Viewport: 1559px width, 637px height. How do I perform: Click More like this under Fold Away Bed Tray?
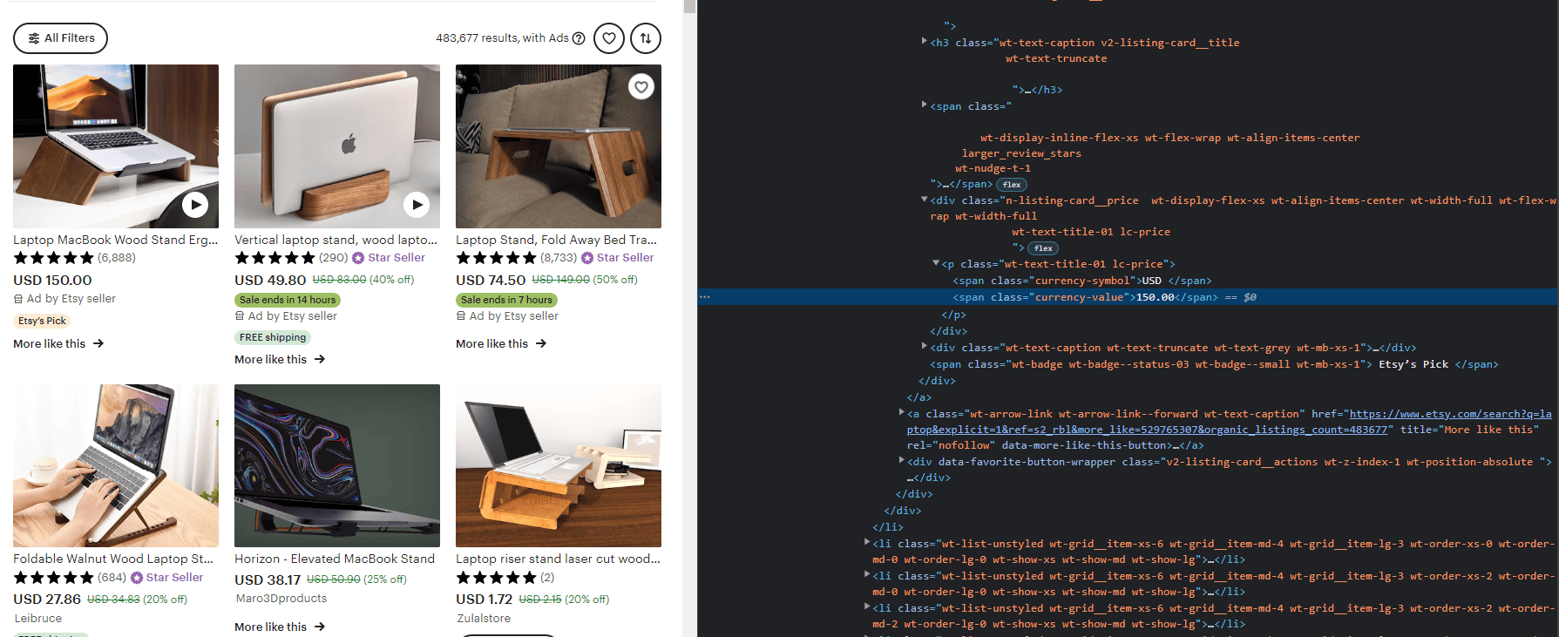[501, 344]
